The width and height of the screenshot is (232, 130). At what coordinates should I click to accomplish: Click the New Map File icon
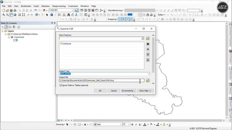(x=4, y=10)
